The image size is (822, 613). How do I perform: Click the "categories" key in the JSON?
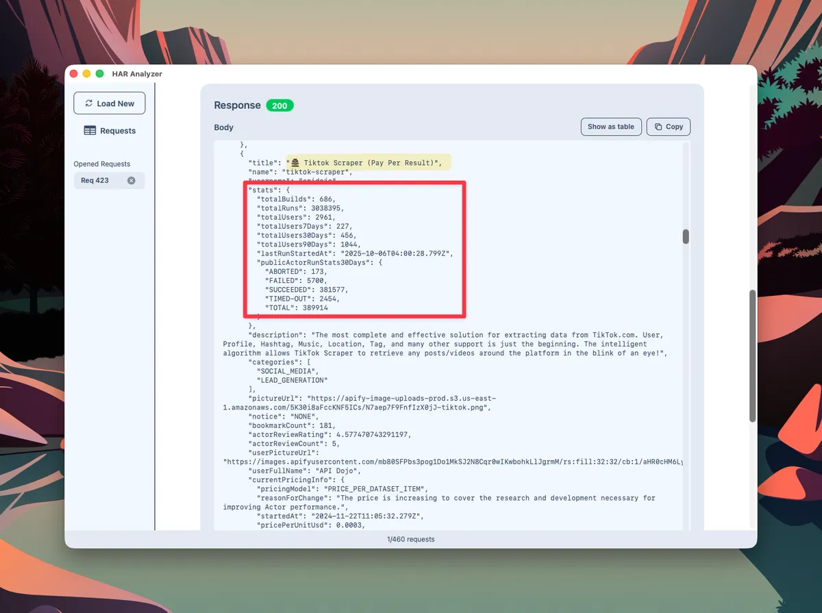coord(274,362)
